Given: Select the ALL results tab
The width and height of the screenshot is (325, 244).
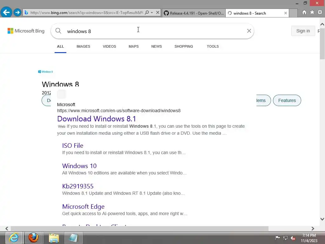Looking at the screenshot, I should [60, 46].
